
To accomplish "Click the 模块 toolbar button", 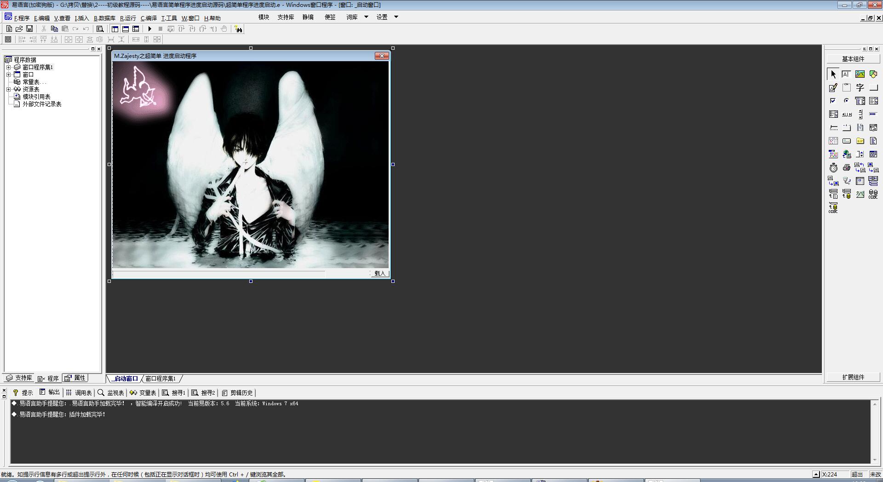I will [x=264, y=17].
